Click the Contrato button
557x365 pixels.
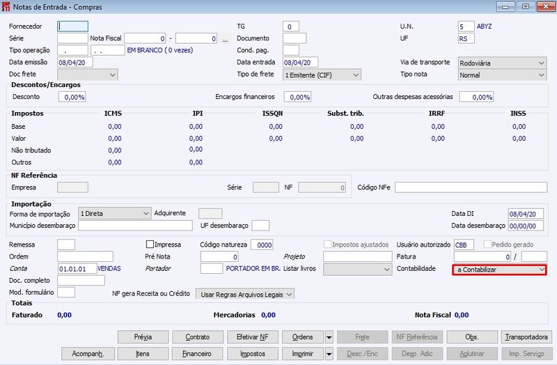pyautogui.click(x=198, y=337)
